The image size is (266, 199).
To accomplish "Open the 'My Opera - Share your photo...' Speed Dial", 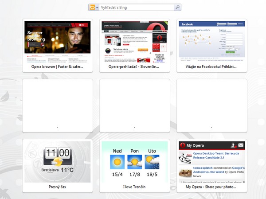I will point(212,166).
